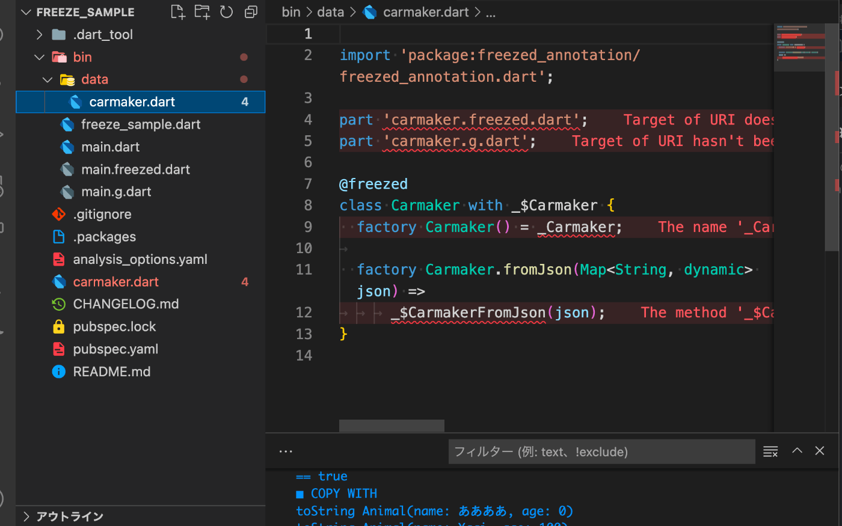Click the data segment in the breadcrumb

[331, 12]
